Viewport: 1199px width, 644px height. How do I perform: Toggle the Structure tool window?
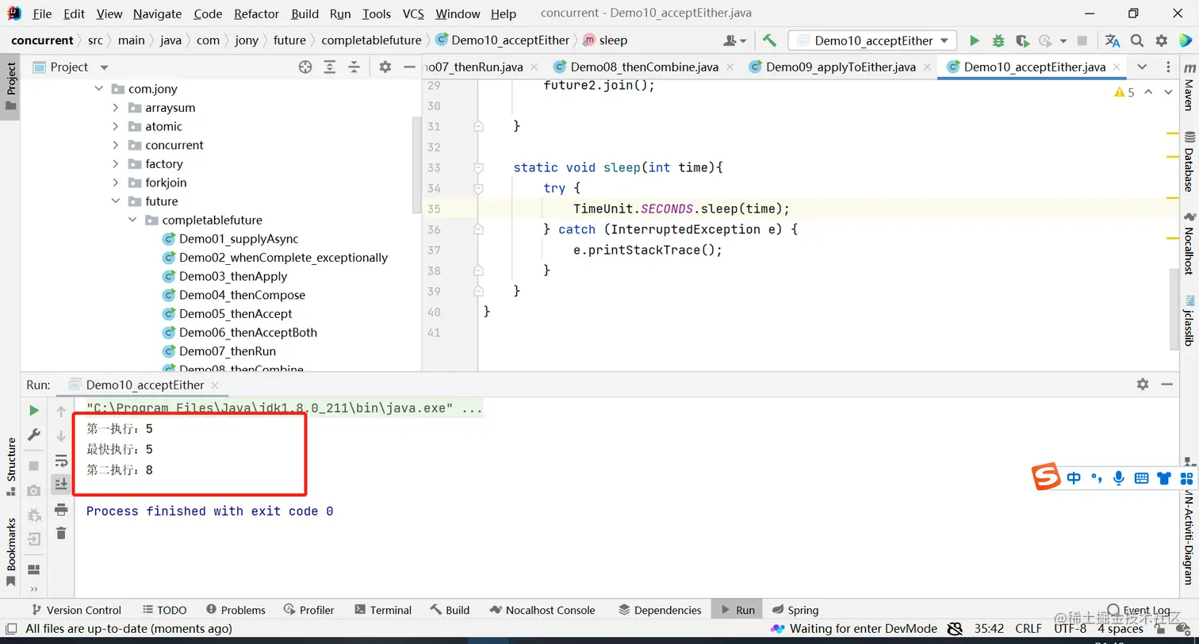[x=10, y=466]
